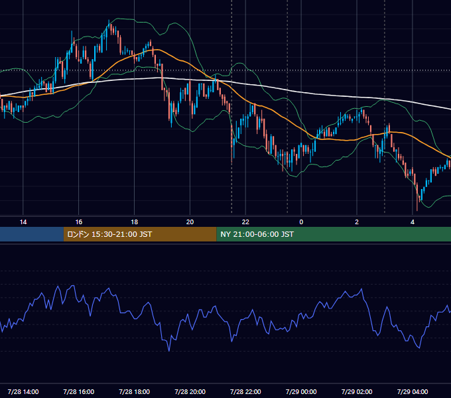Click the 7/28 20:00 time label
This screenshot has width=451, height=398.
click(190, 391)
